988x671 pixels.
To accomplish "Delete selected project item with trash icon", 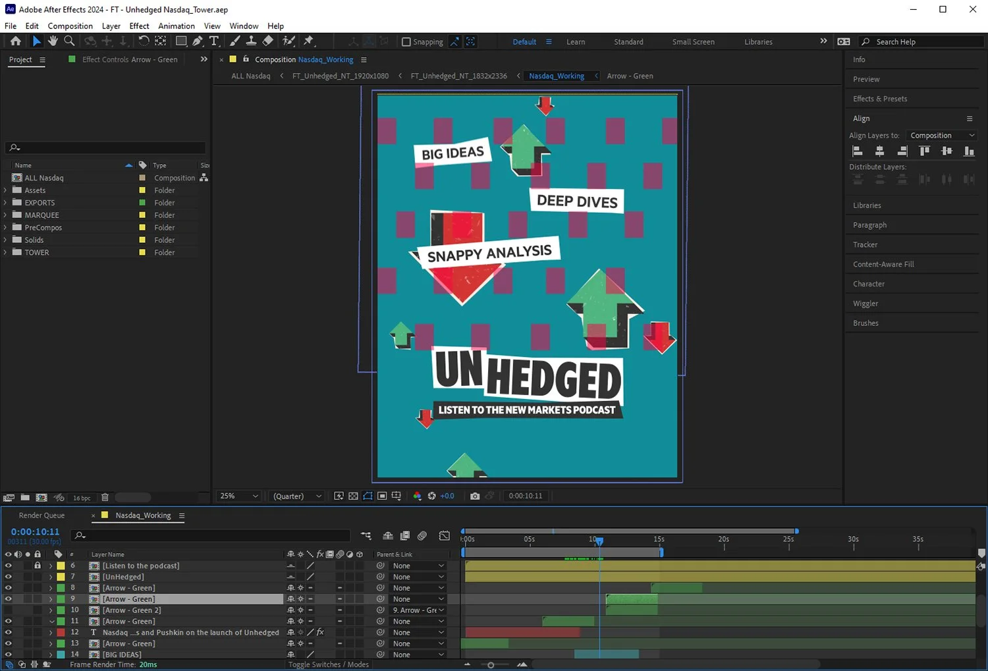I will [105, 498].
